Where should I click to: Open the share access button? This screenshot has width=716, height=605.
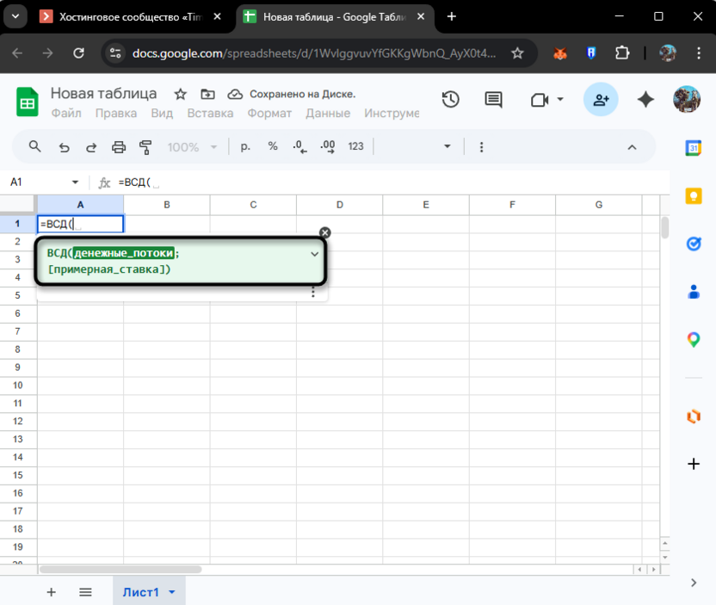pos(601,100)
